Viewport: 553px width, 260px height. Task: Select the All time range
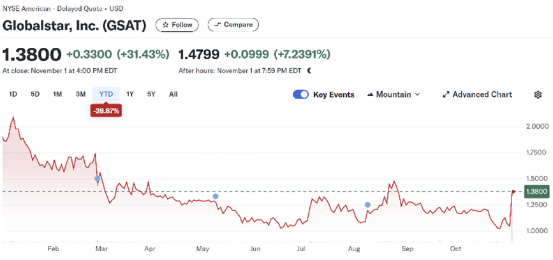(x=173, y=94)
